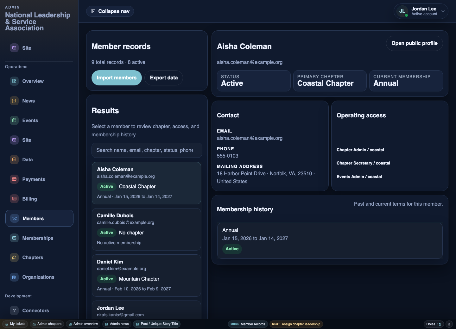Click the Overview icon in sidebar

pyautogui.click(x=14, y=81)
